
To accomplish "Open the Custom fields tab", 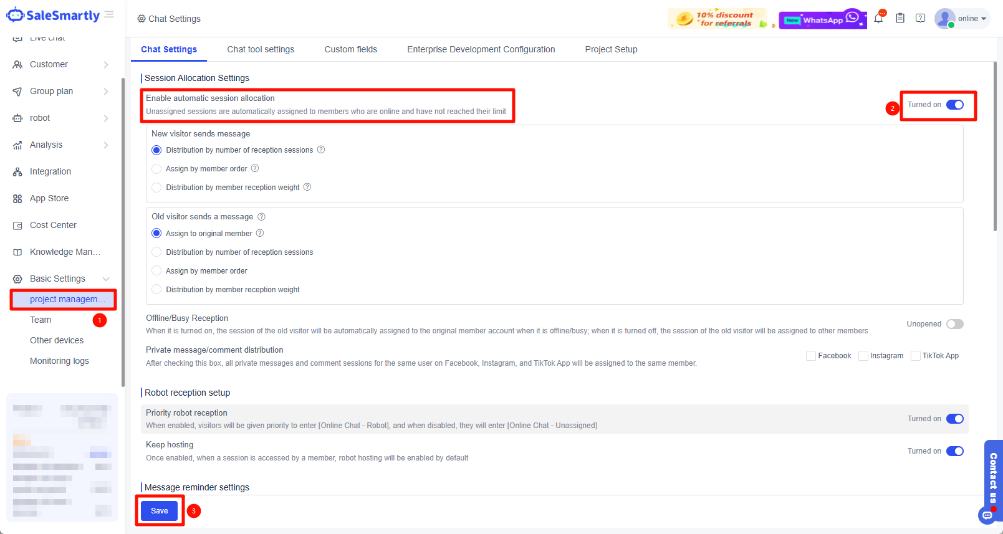I will [350, 49].
